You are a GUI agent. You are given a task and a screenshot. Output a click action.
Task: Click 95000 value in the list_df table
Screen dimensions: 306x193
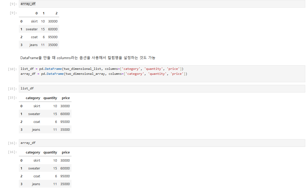pyautogui.click(x=65, y=122)
